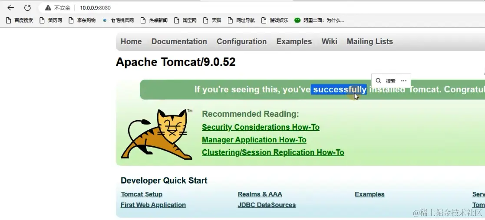485x220 pixels.
Task: Open the 热点新闻 bookmark
Action: (x=154, y=20)
